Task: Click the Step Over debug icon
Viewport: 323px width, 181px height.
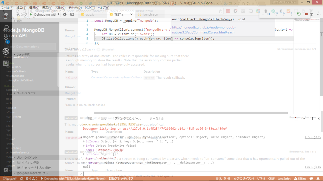Action: click(x=276, y=14)
